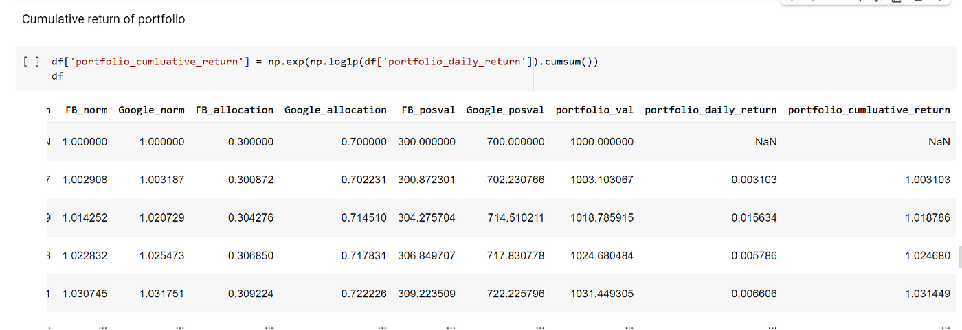962x330 pixels.
Task: Click the scrollbar at the right edge
Action: click(x=959, y=257)
